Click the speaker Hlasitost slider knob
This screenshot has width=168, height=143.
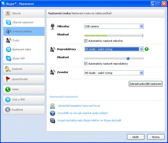[x=128, y=58]
